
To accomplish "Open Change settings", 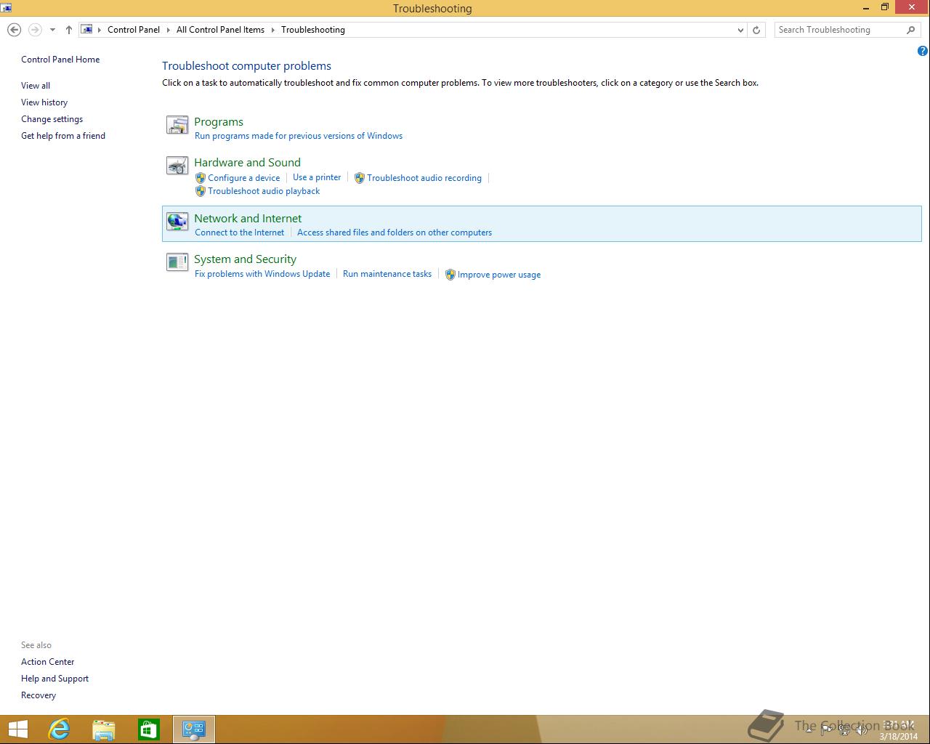I will [52, 119].
